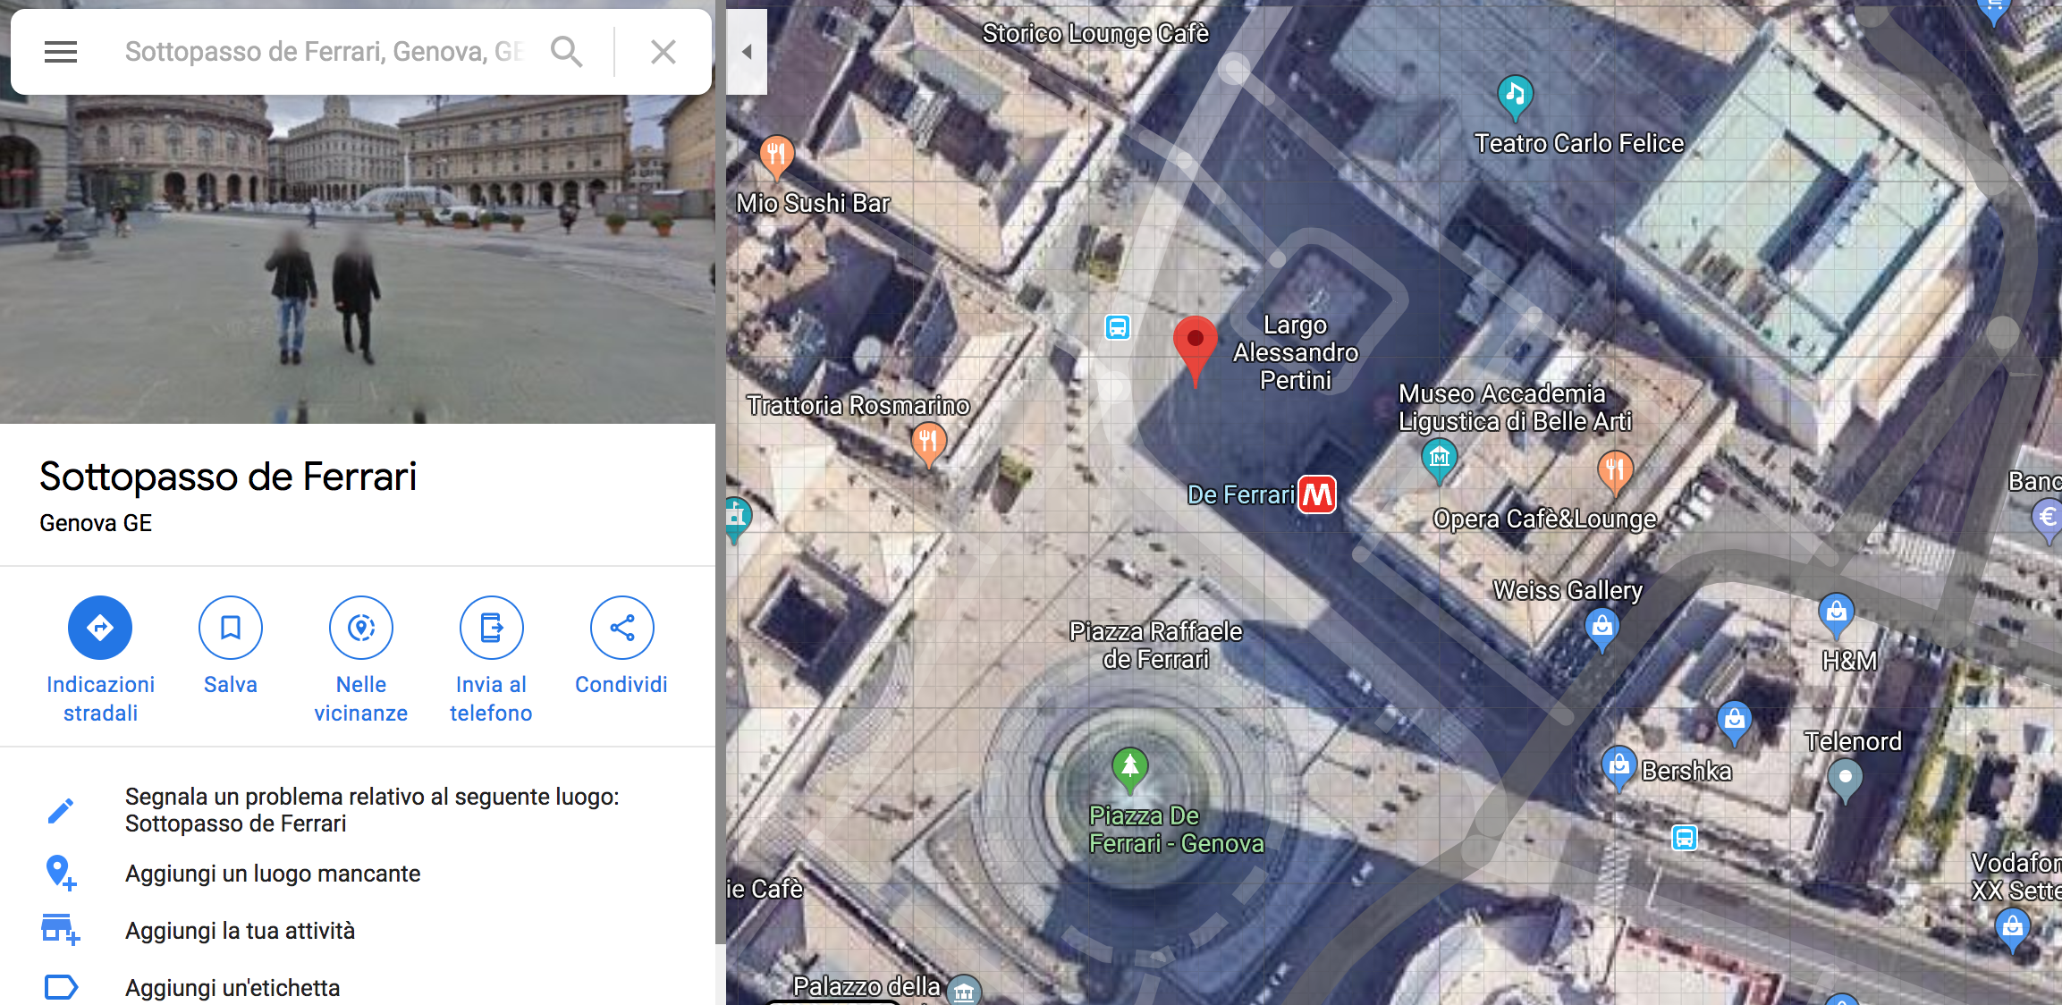Click the De Ferrari metro M icon
The height and width of the screenshot is (1005, 2062).
[x=1316, y=494]
